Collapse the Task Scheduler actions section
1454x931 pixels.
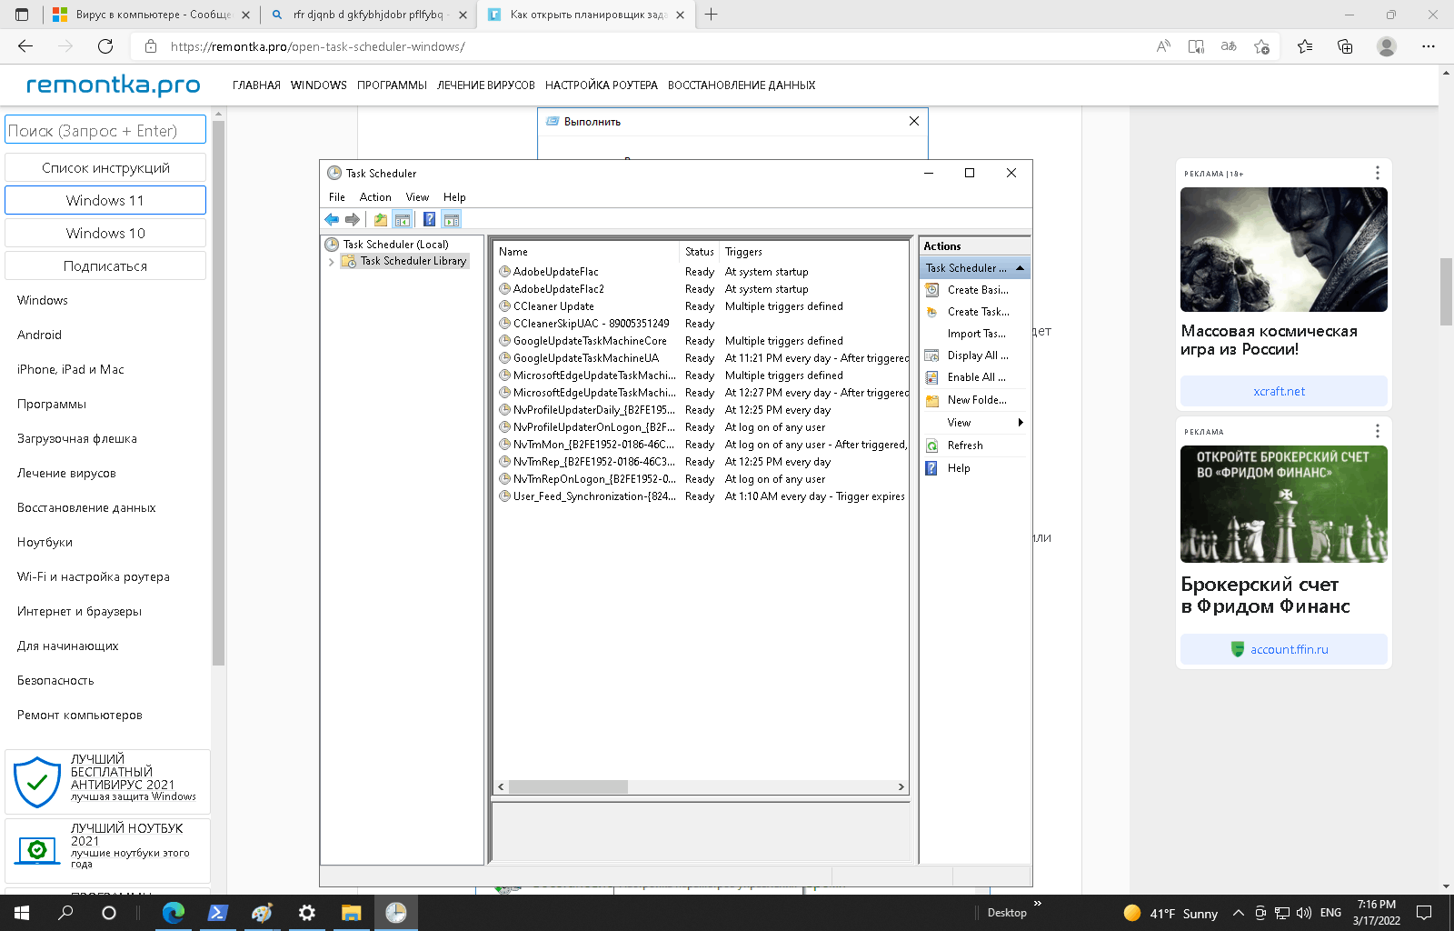(1020, 268)
